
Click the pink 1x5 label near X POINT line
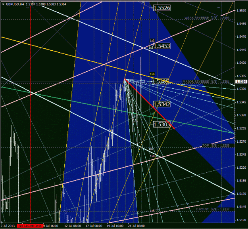pyautogui.click(x=152, y=211)
